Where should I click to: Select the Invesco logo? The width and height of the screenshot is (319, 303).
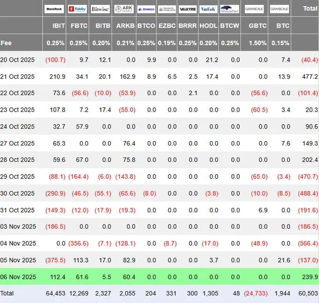pos(146,9)
